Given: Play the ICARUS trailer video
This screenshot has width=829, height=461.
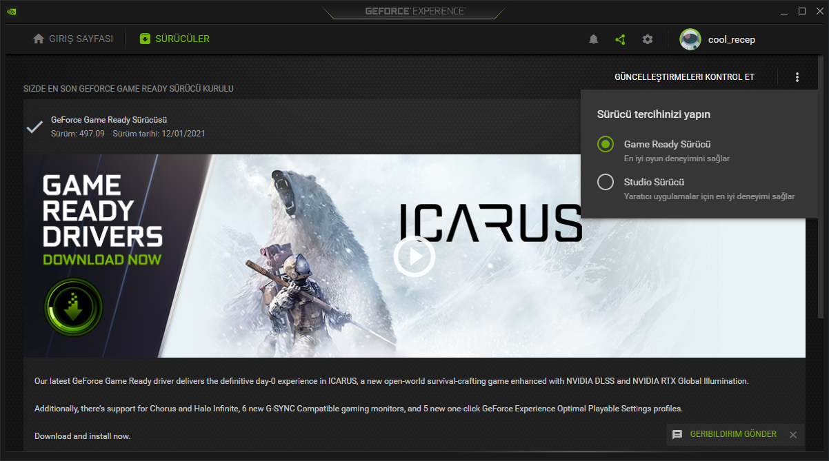Looking at the screenshot, I should tap(414, 256).
